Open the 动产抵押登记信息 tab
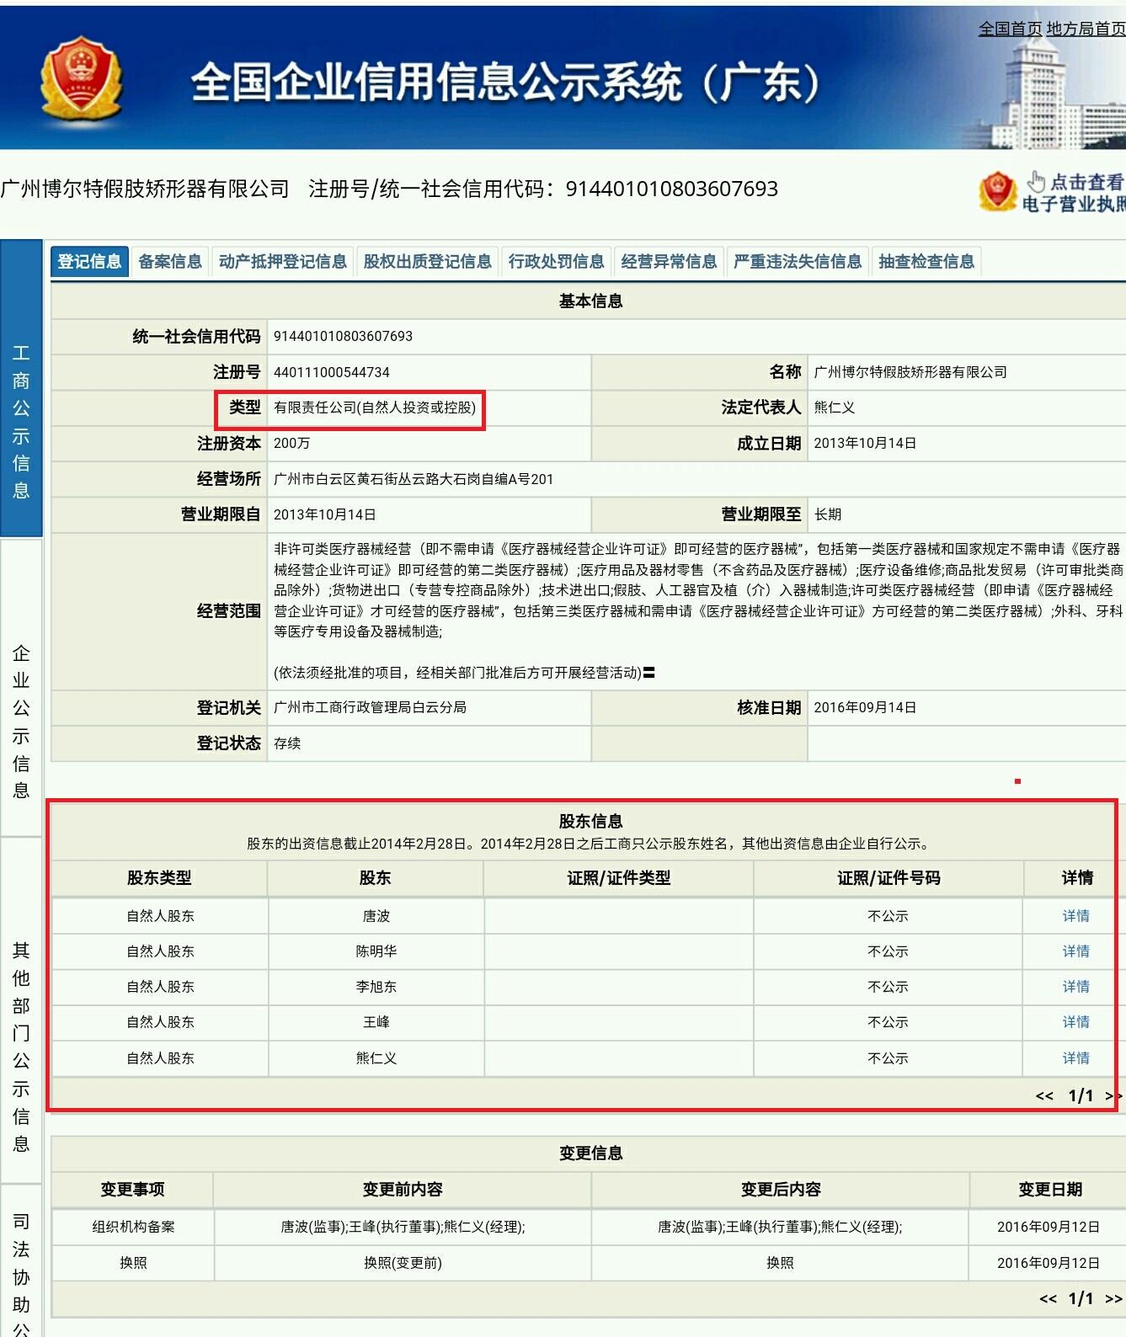The image size is (1126, 1337). point(283,262)
